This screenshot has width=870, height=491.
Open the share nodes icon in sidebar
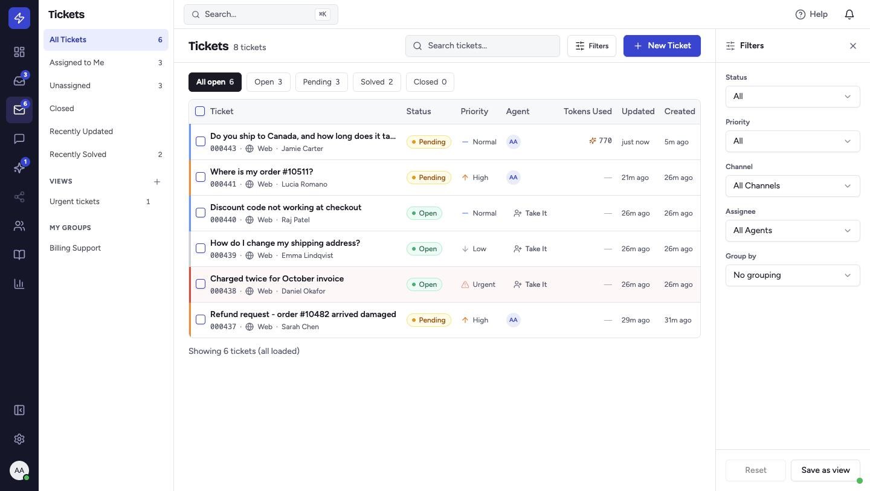click(x=19, y=197)
